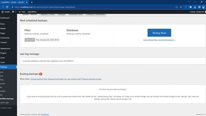Screen dimensions: 206x116
Task: Click the 'You have not yet made any backups' text
Action: (113, 89)
